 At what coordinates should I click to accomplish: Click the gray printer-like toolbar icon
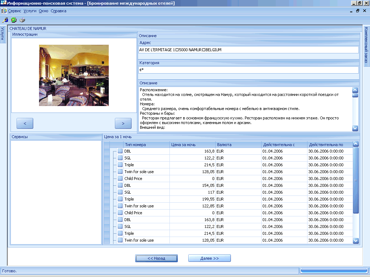(22, 20)
